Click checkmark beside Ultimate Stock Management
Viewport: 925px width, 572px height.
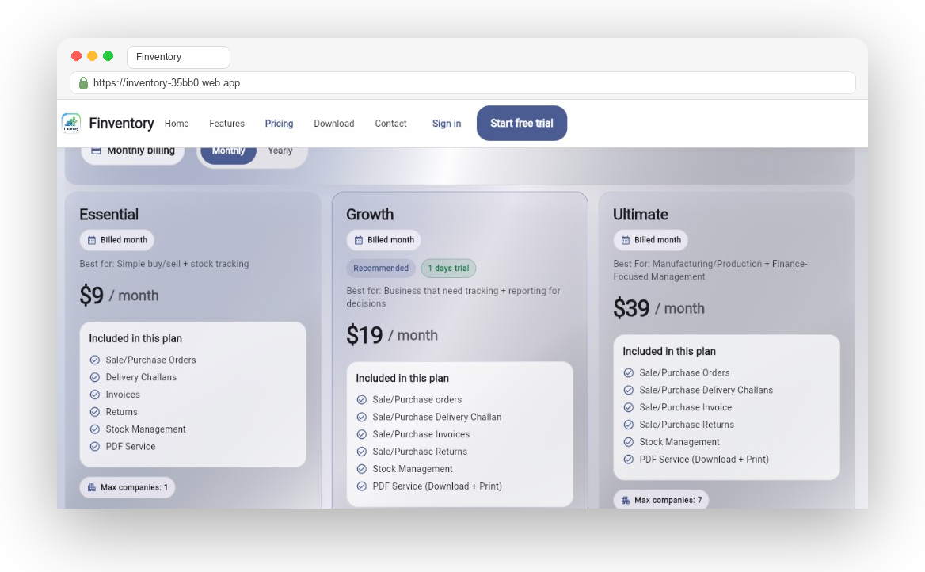point(628,442)
